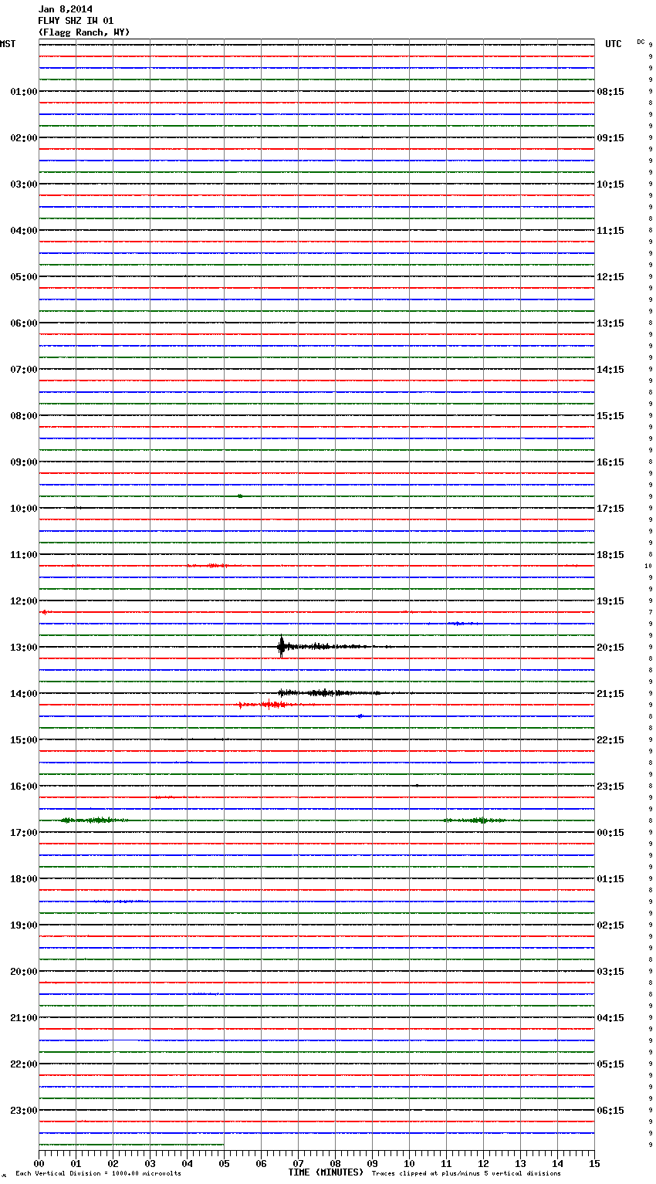Viewport: 656px width, 1184px height.
Task: Click the 'Traces clipped at plus/minus 5 vertical divisions' note
Action: [x=466, y=1174]
